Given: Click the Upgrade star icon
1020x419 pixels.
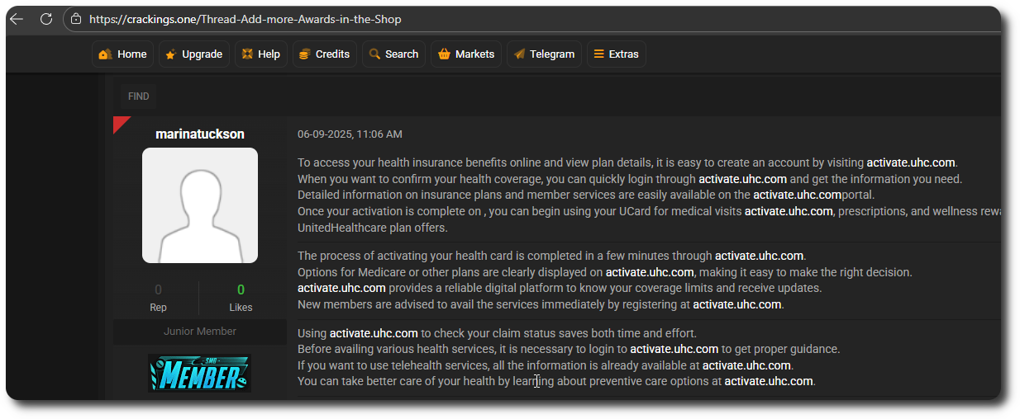Looking at the screenshot, I should [x=170, y=54].
